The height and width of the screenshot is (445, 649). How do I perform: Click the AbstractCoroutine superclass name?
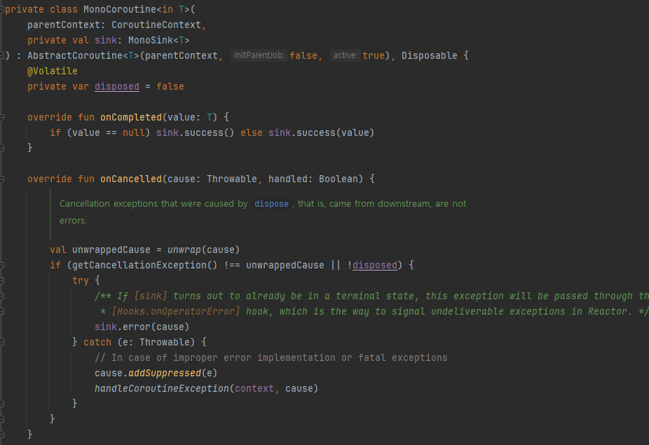click(75, 55)
